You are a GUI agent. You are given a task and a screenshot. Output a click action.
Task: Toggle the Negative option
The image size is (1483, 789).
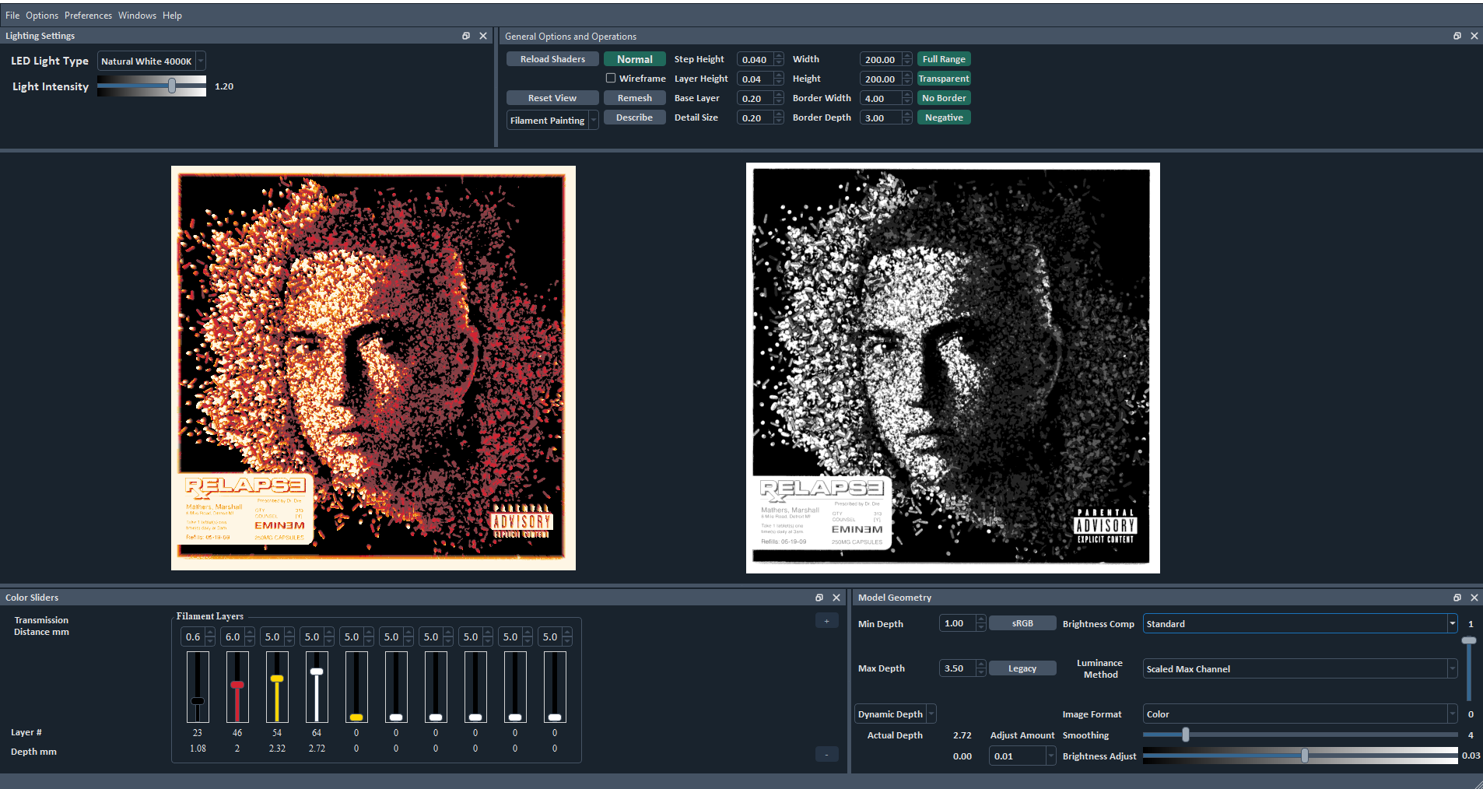(x=943, y=117)
